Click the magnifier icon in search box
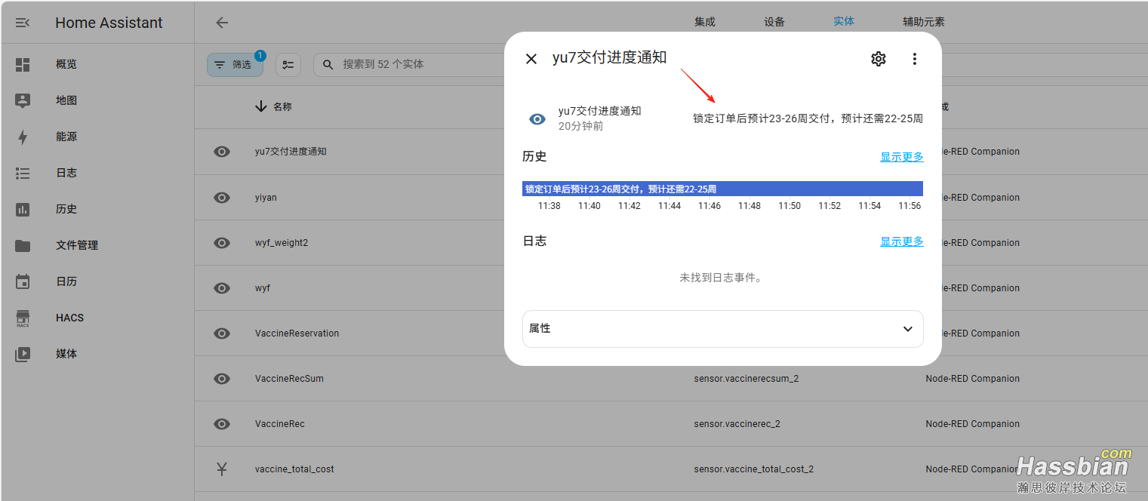Viewport: 1148px width, 501px height. point(328,65)
